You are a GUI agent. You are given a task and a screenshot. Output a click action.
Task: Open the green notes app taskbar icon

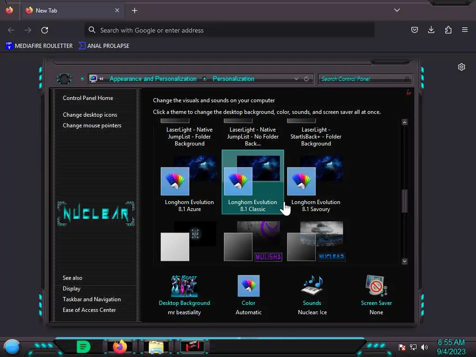[84, 347]
